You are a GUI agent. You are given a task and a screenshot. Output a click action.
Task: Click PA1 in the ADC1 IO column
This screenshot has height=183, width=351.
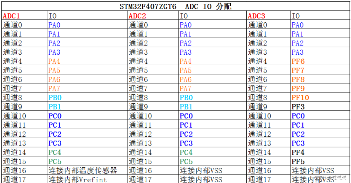[54, 34]
